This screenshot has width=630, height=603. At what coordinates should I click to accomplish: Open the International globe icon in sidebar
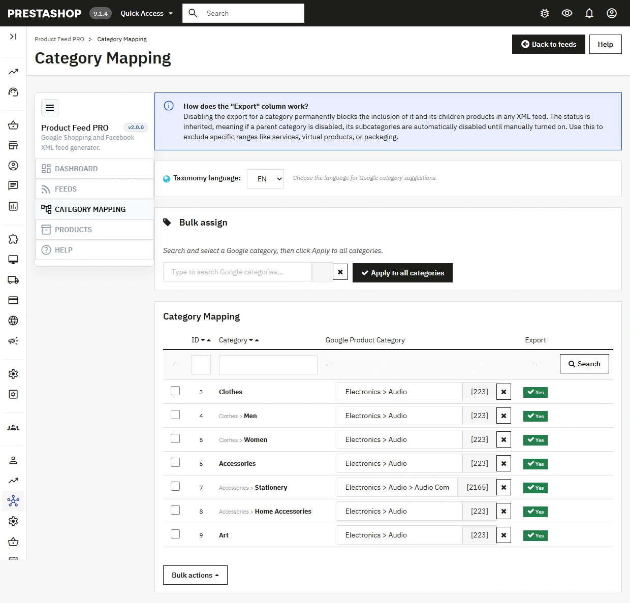point(13,321)
